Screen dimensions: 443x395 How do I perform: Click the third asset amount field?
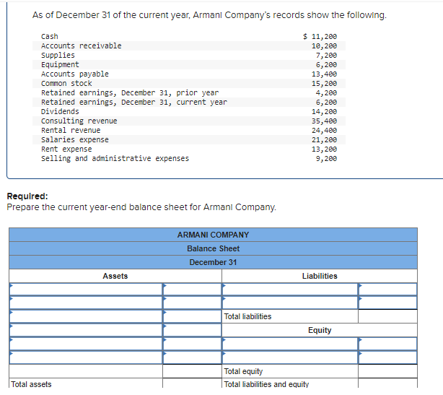pos(192,316)
